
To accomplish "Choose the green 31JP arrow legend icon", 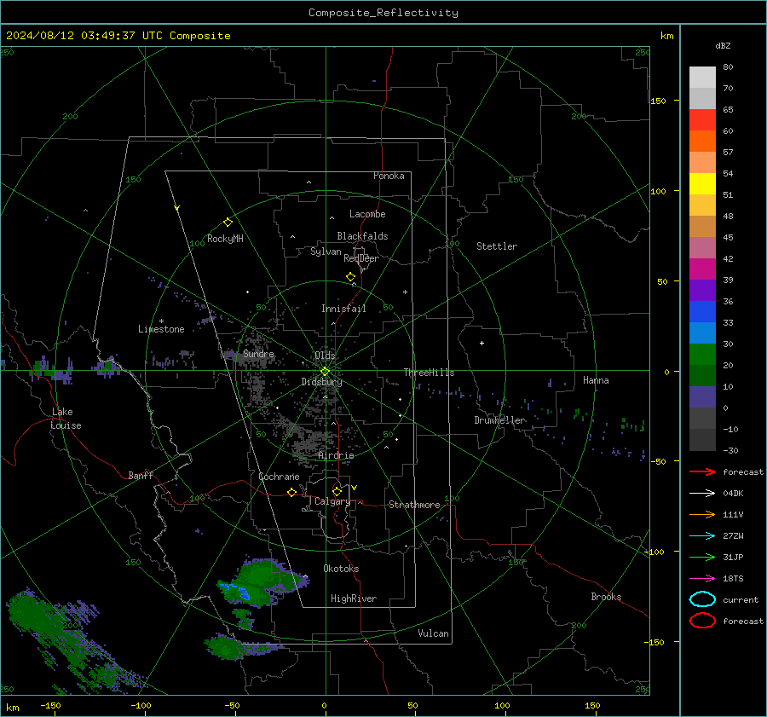I will pos(702,557).
